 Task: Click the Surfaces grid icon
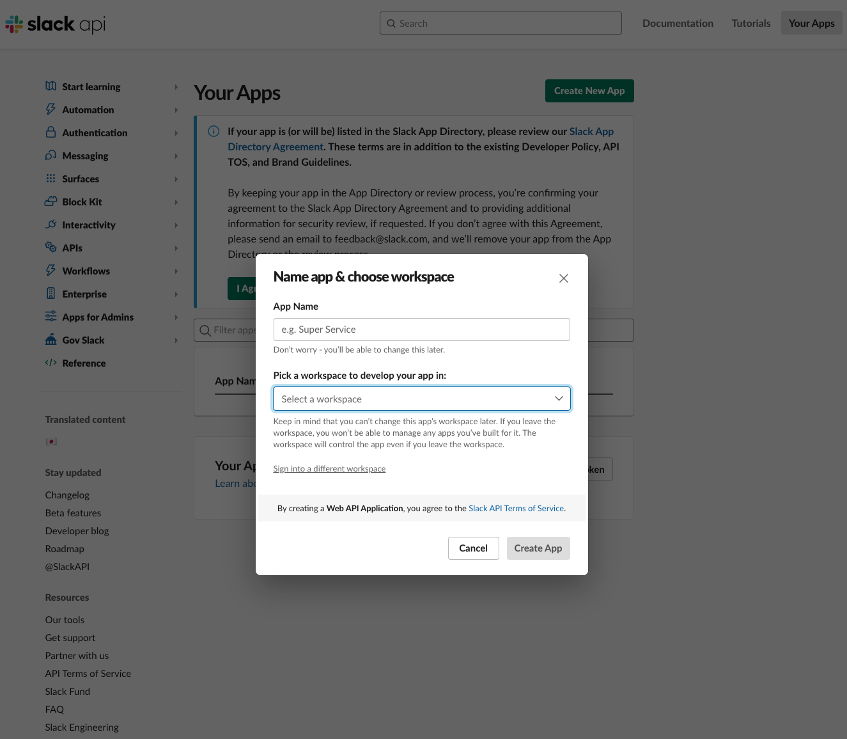(51, 179)
